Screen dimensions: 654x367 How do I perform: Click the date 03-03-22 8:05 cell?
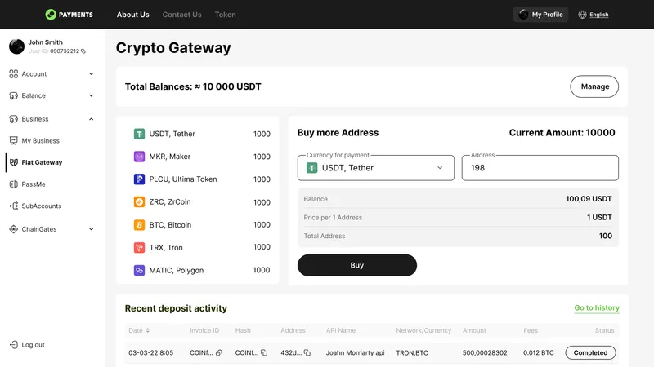click(150, 353)
